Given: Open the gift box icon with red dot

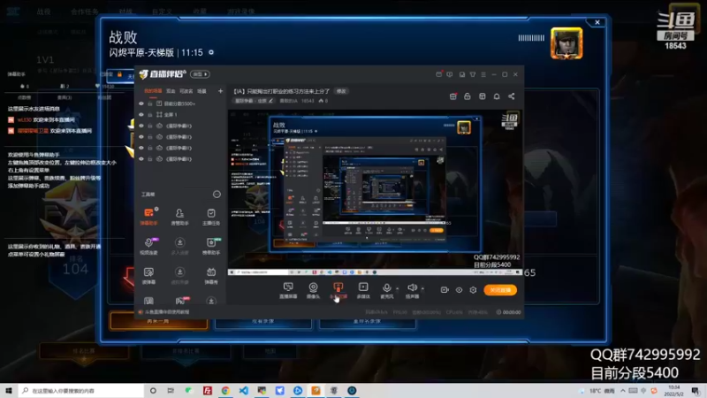Looking at the screenshot, I should [452, 96].
